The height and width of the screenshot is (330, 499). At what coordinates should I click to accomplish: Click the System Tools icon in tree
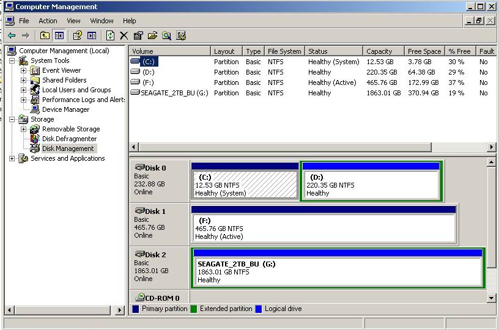(23, 61)
